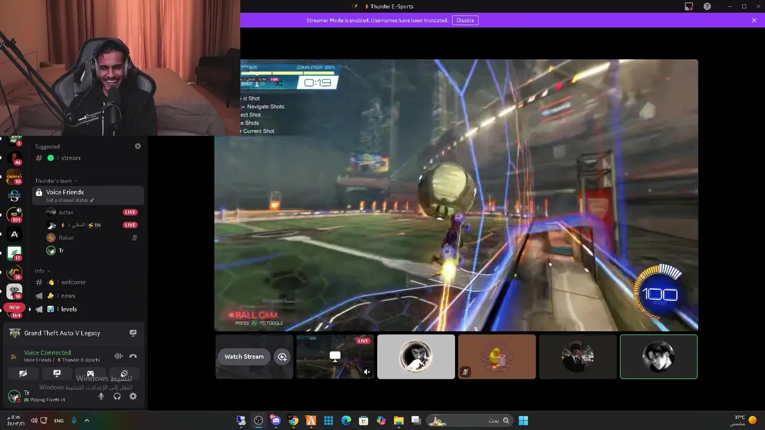
Task: Start an activity with the game controller button
Action: (x=90, y=373)
